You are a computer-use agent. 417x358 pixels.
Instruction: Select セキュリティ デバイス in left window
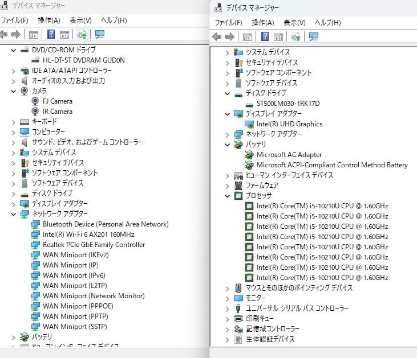58,163
